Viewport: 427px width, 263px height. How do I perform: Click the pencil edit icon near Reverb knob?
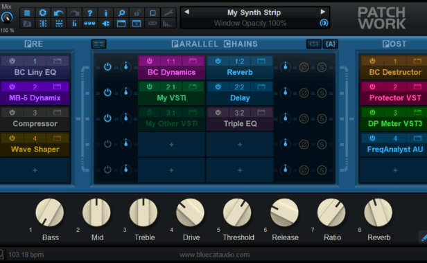424,237
